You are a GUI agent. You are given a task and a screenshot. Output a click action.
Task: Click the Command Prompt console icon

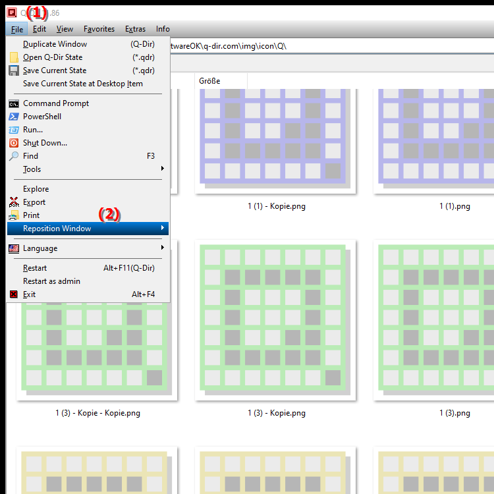click(x=14, y=103)
